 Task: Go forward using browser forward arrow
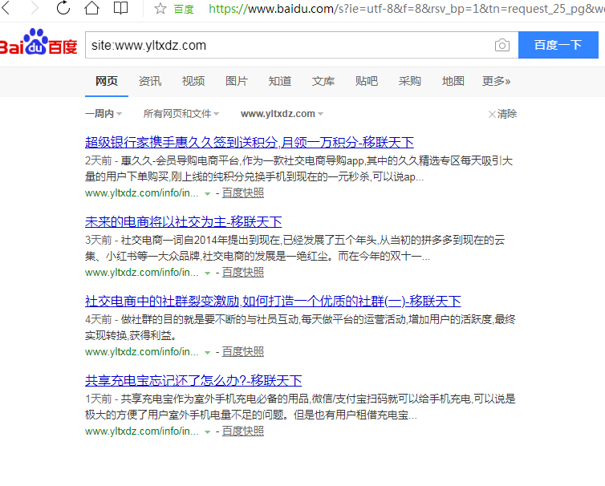coord(35,8)
